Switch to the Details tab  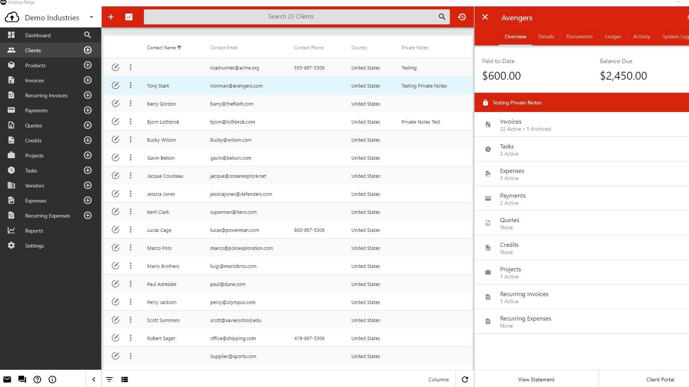point(546,36)
